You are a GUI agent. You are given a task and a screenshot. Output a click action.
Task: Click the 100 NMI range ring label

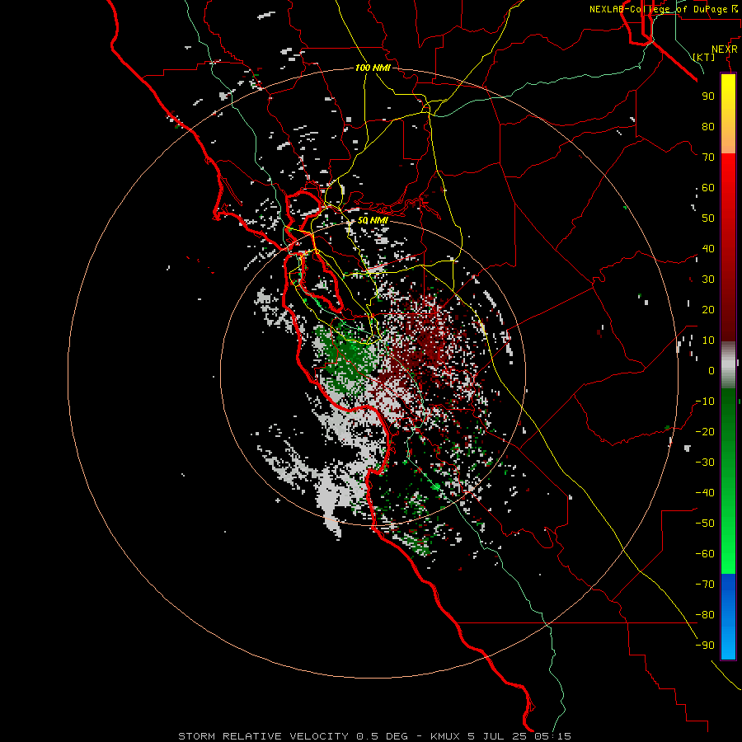373,68
